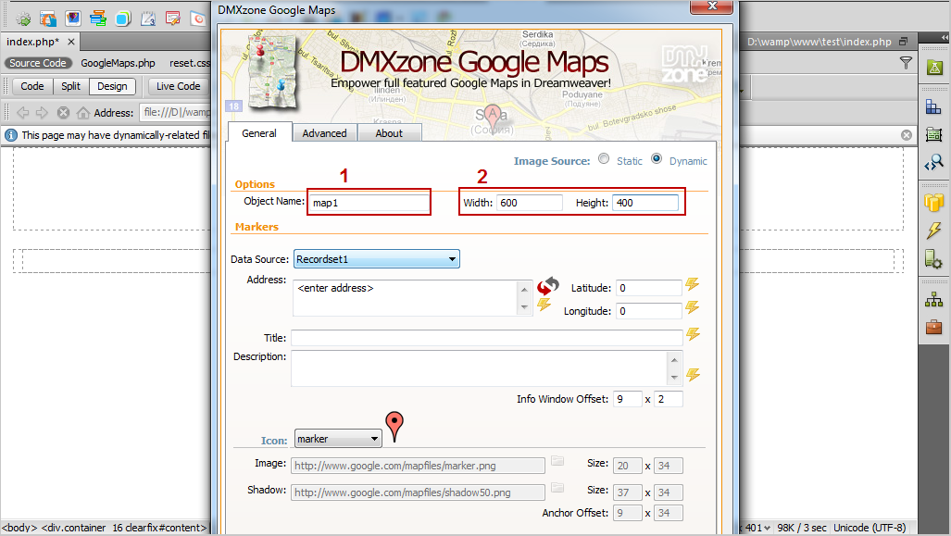Screen dimensions: 951x536
Task: Click the blue info icon on the notification bar
Action: coord(11,135)
